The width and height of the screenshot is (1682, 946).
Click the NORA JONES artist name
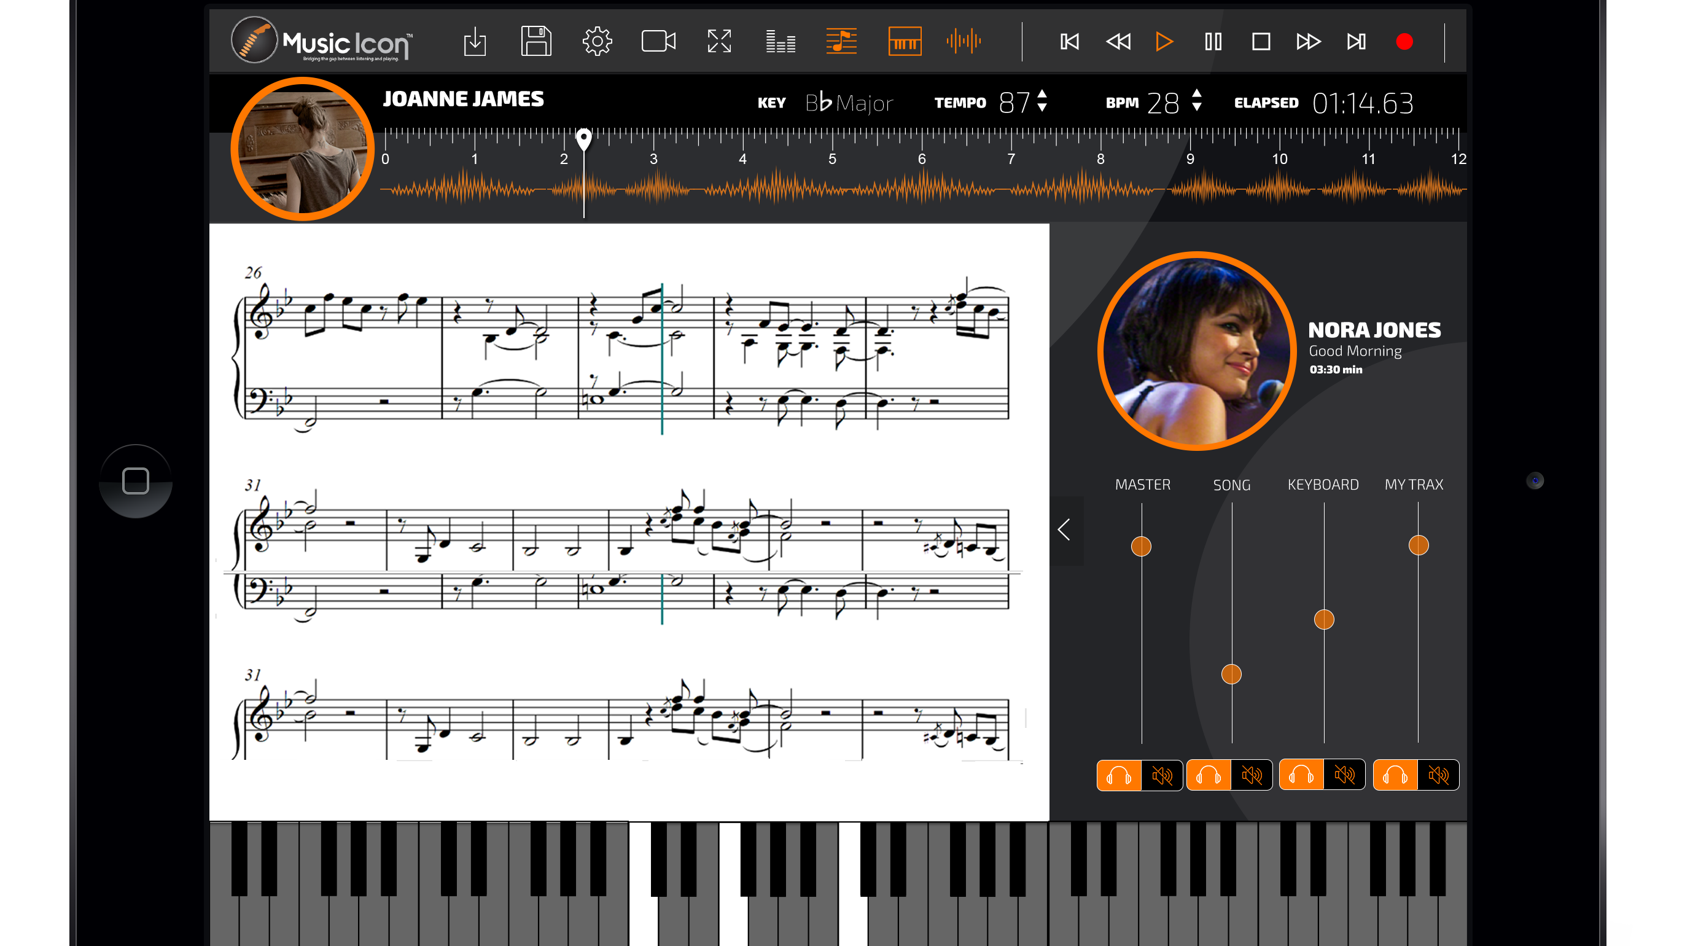(x=1374, y=330)
